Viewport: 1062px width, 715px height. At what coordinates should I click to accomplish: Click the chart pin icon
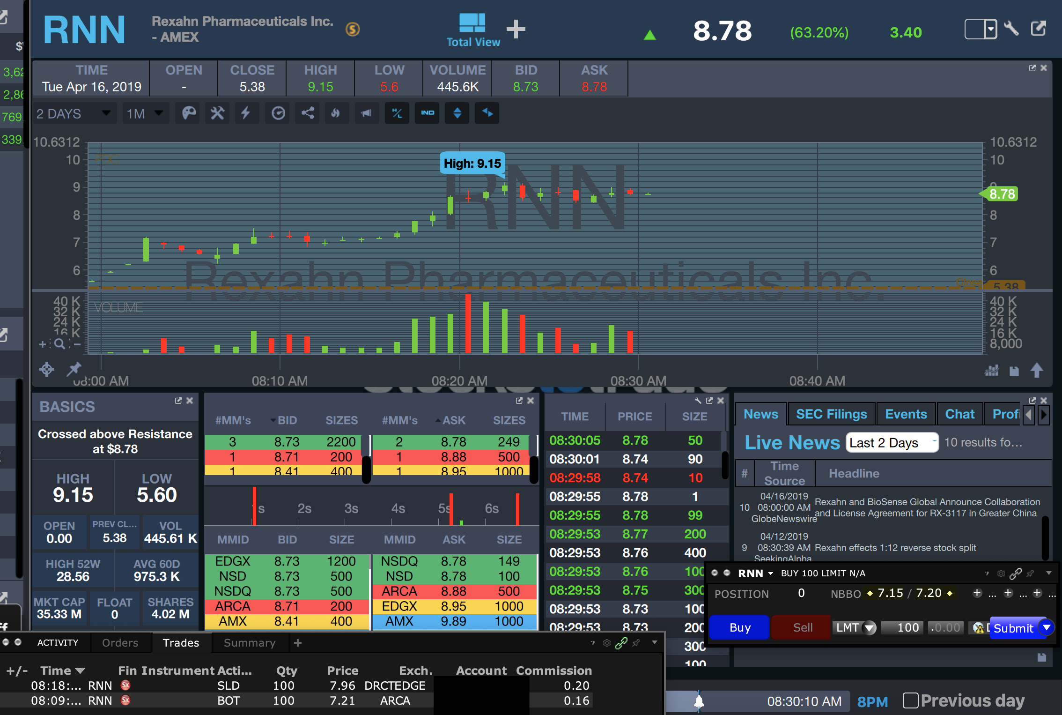tap(74, 369)
